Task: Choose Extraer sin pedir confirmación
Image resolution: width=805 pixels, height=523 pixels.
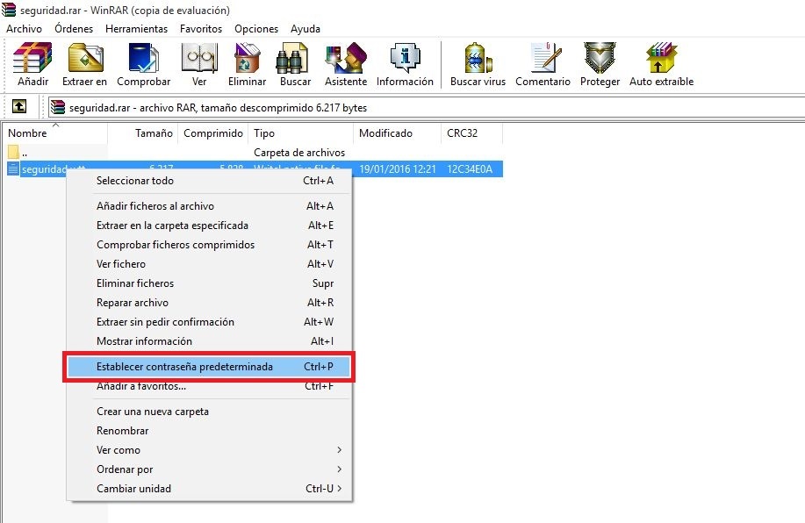Action: [210, 322]
